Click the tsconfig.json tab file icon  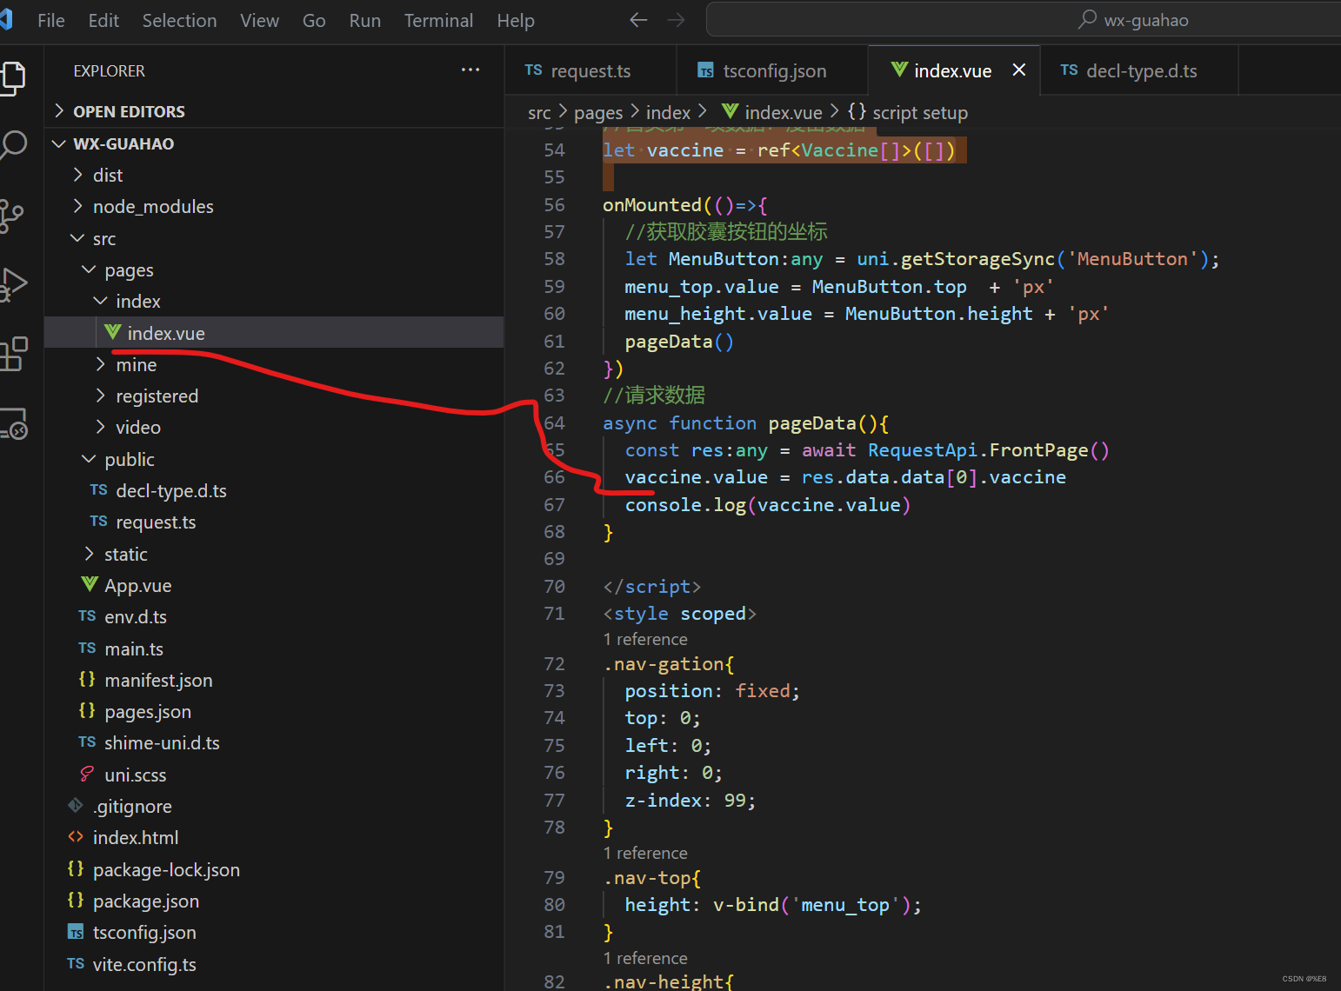pyautogui.click(x=705, y=70)
